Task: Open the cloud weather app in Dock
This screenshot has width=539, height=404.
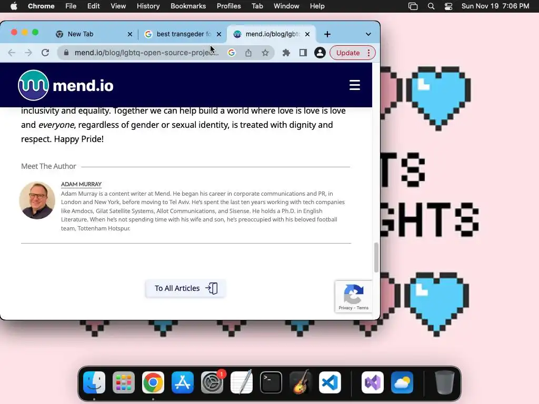Action: (x=402, y=382)
